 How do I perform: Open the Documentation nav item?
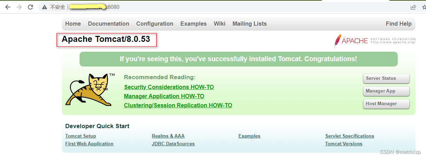pos(109,24)
